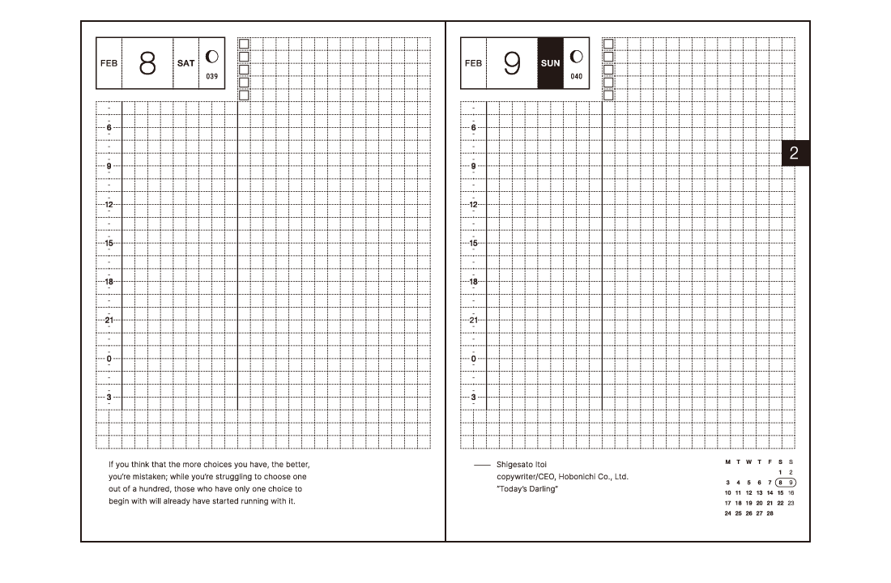Click the 15 hour marker on Sunday timeline
This screenshot has width=891, height=583.
coord(474,243)
